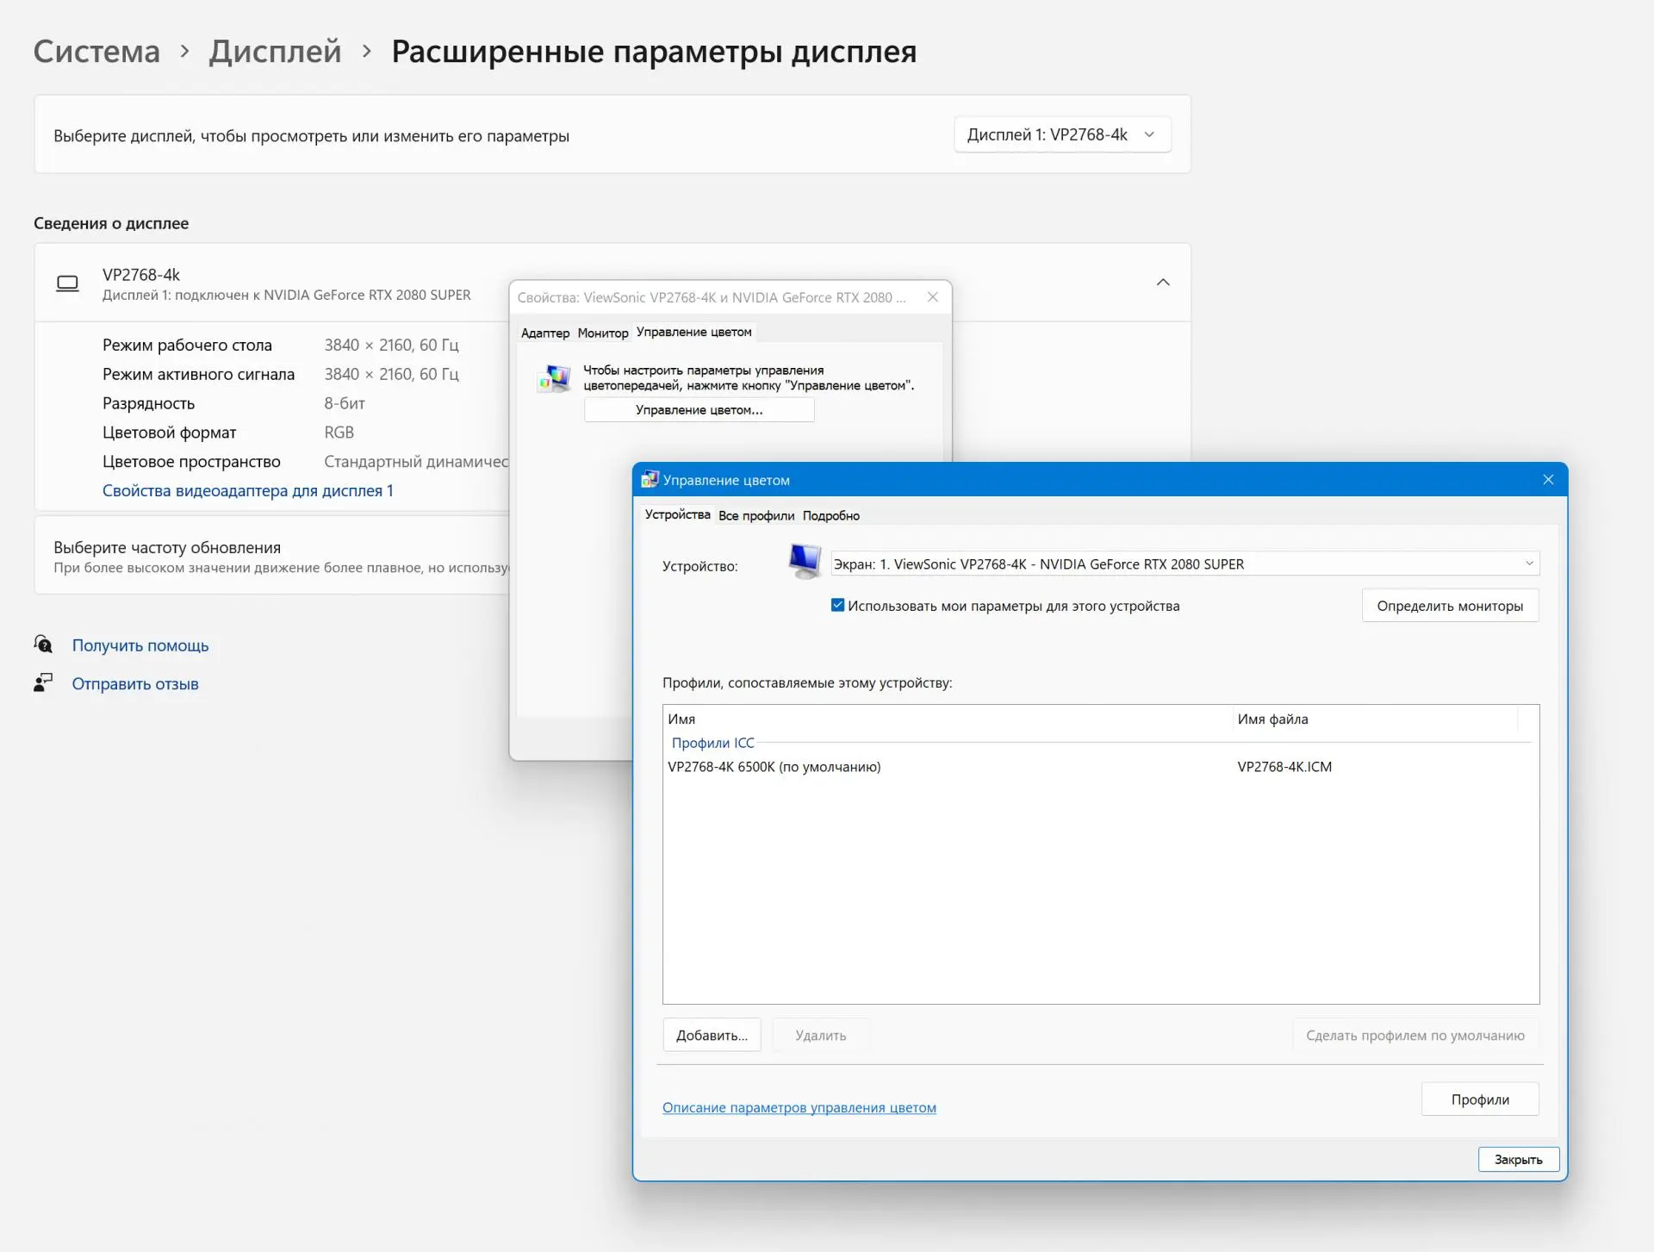Image resolution: width=1654 pixels, height=1252 pixels.
Task: Switch to the Монитор tab
Action: [603, 333]
